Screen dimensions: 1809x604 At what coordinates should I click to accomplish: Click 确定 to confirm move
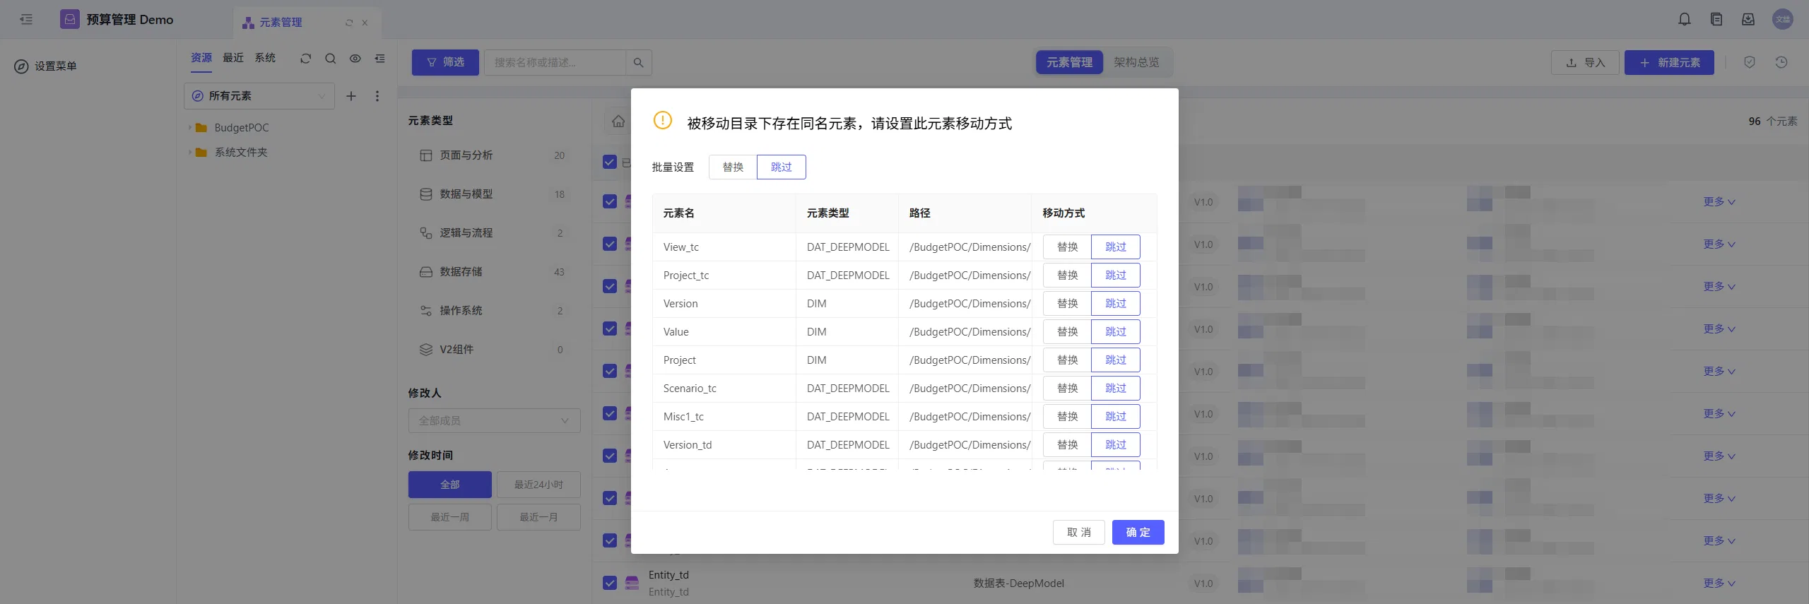pos(1138,533)
